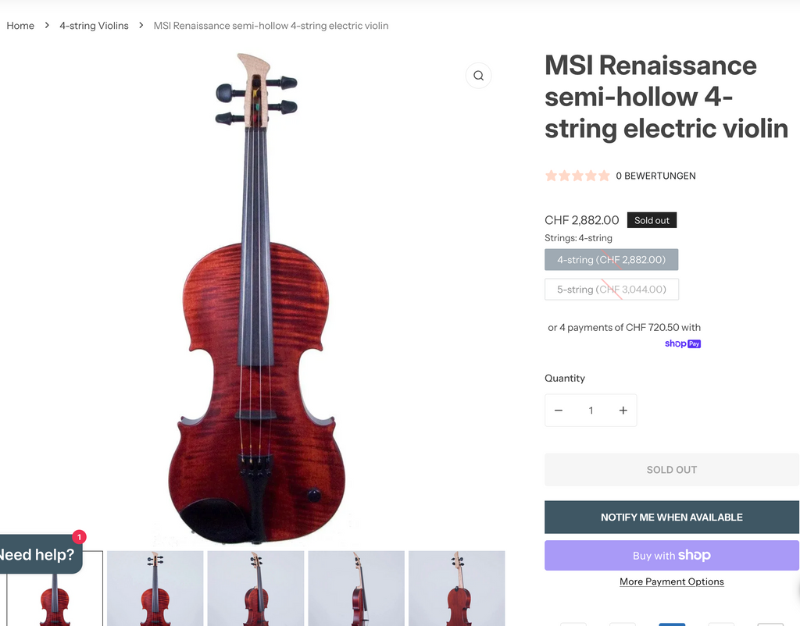Screen dimensions: 800x626
Task: Click the Shop Pay logo
Action: 683,343
